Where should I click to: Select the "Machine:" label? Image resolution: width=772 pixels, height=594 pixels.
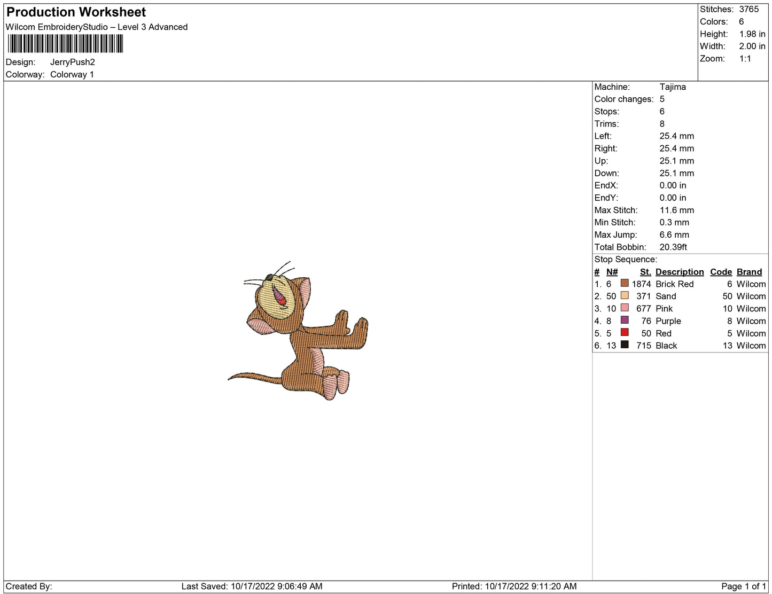click(x=612, y=87)
